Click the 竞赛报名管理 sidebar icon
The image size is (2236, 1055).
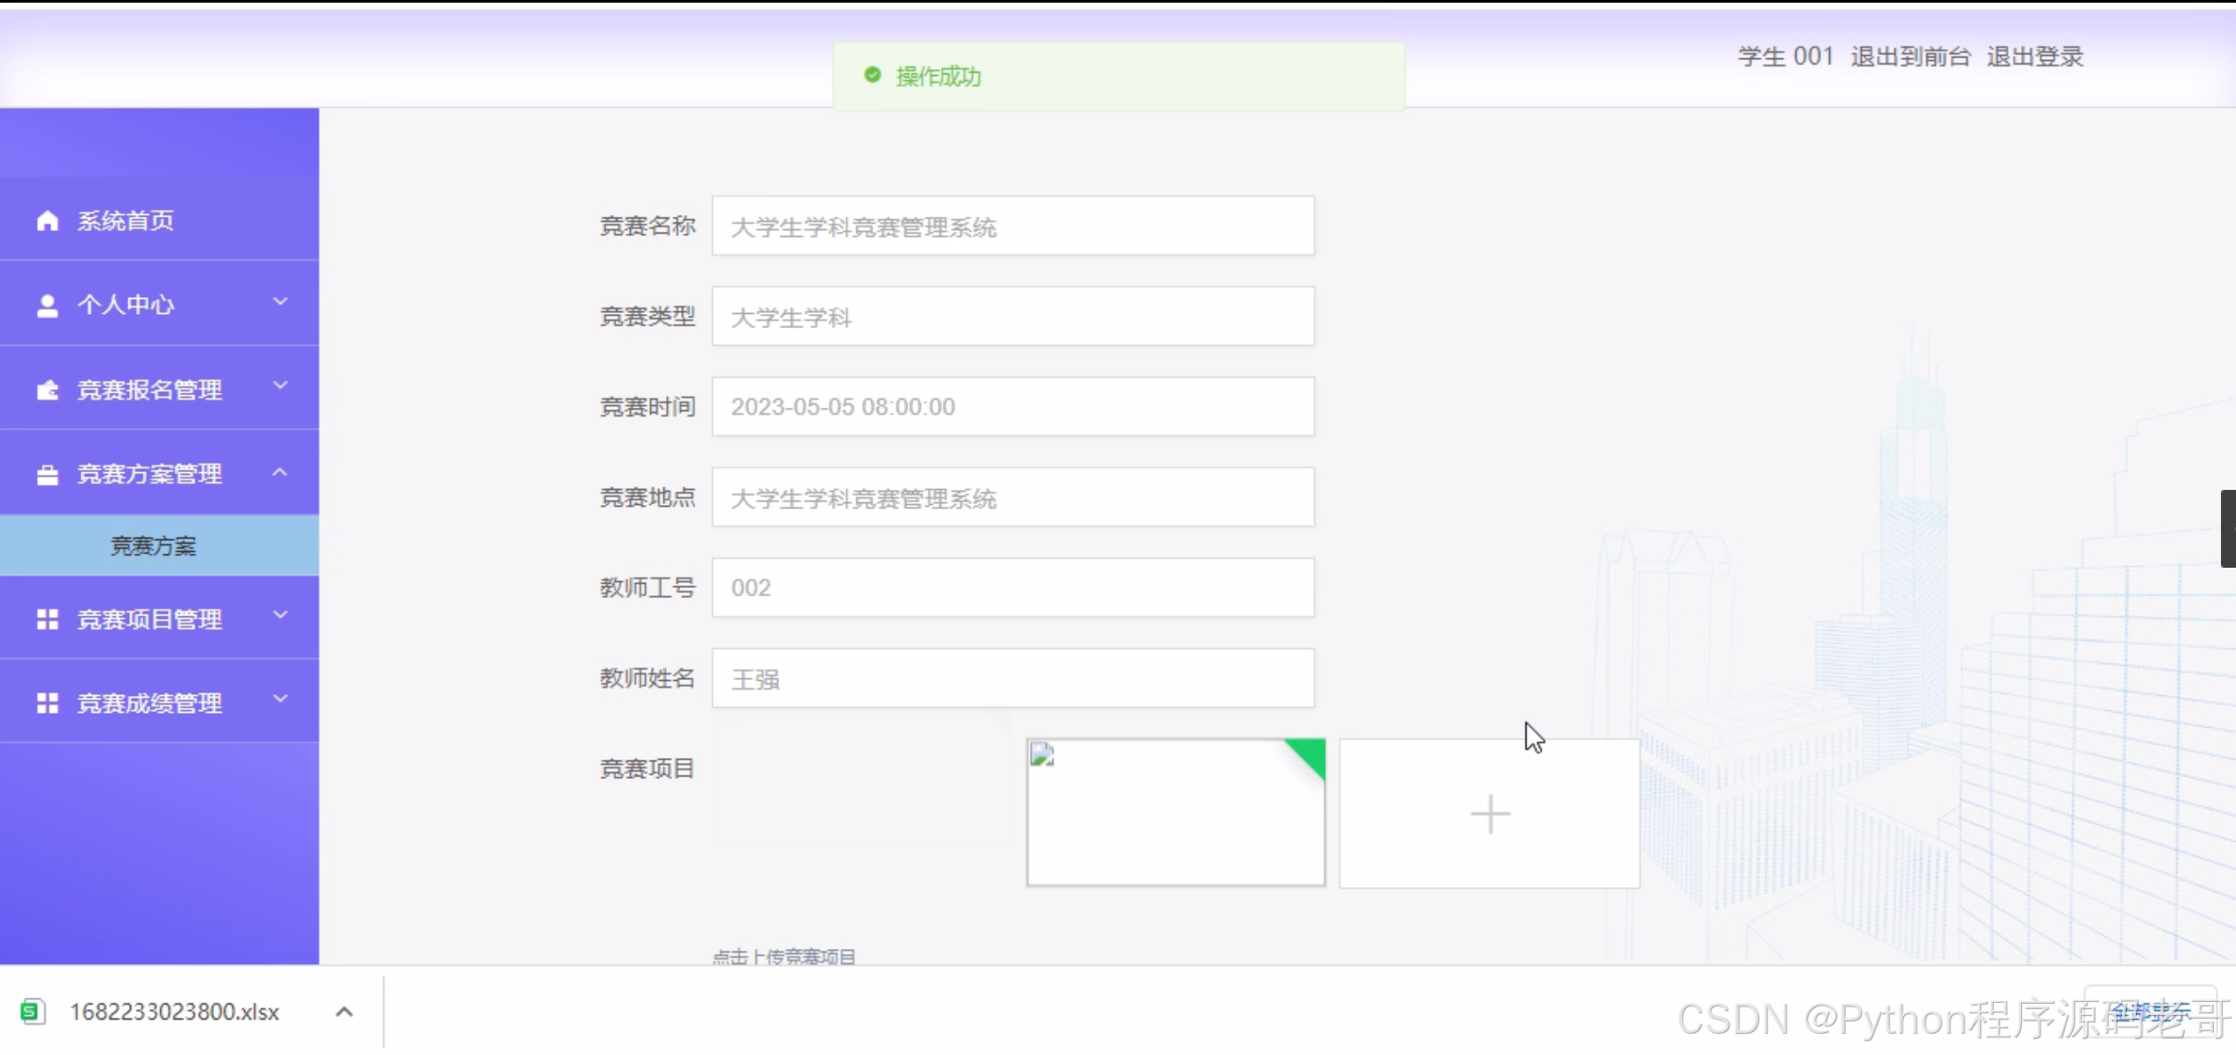tap(48, 390)
